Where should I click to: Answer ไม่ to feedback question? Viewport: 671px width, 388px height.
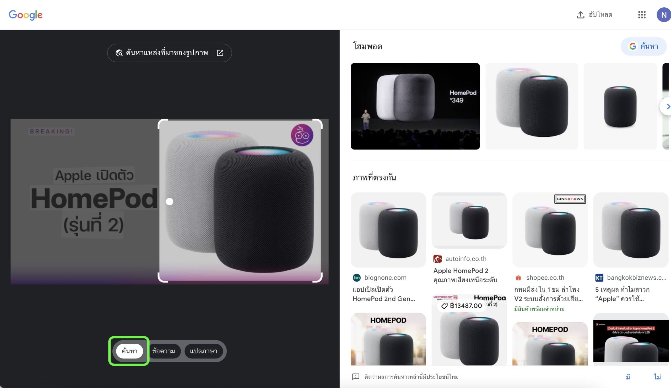(657, 376)
